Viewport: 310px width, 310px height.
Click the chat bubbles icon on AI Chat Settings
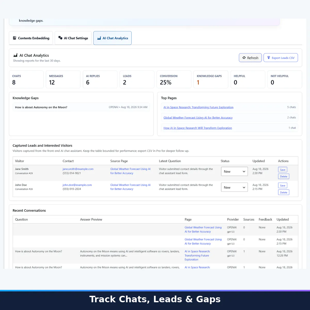tap(60, 38)
